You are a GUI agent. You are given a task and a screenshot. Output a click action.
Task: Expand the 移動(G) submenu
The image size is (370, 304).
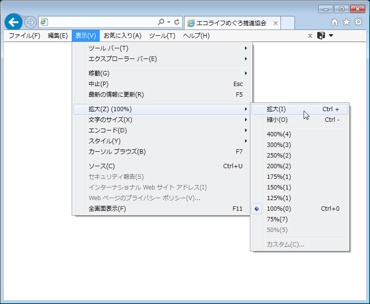pos(162,73)
